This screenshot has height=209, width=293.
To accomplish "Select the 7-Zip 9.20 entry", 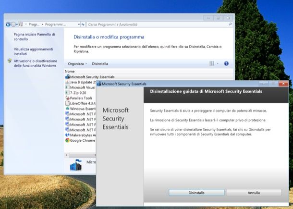I will pyautogui.click(x=78, y=93).
